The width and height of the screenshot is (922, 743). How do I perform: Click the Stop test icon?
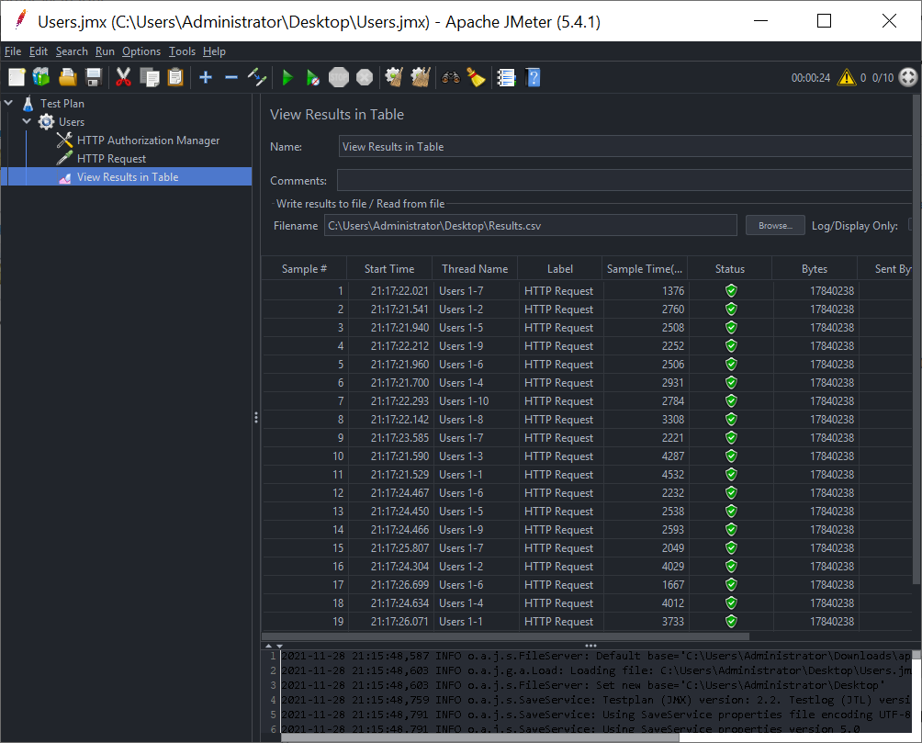[339, 77]
